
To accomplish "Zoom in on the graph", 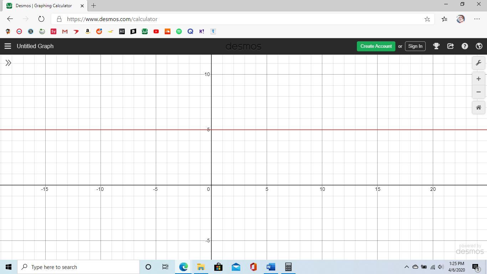I will [x=478, y=79].
